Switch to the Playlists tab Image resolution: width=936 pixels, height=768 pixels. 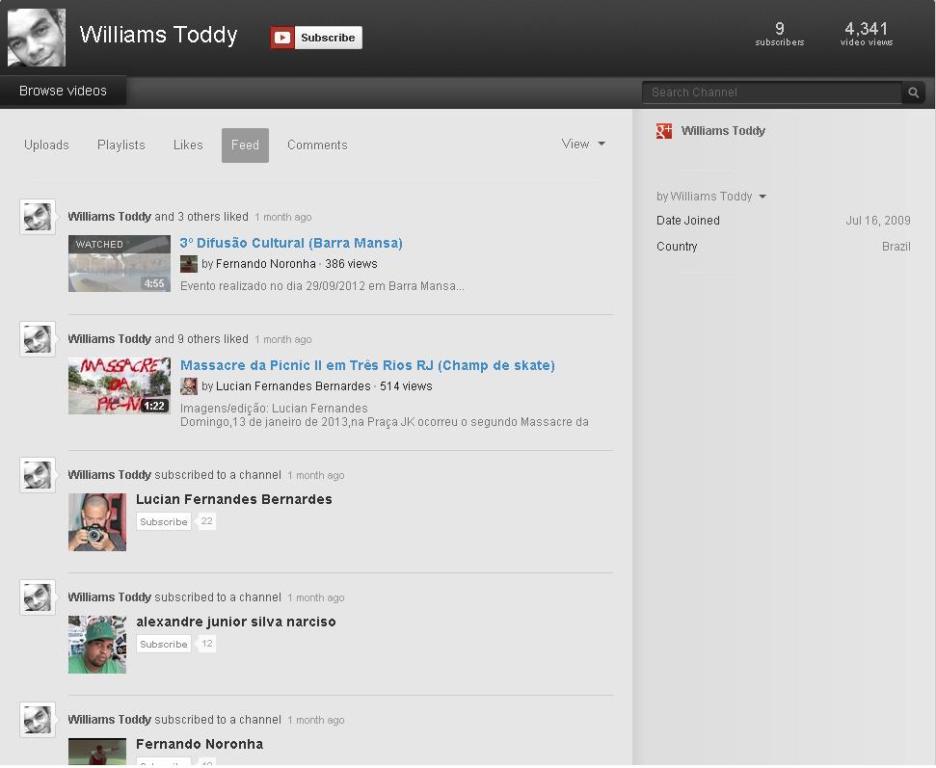pos(121,146)
